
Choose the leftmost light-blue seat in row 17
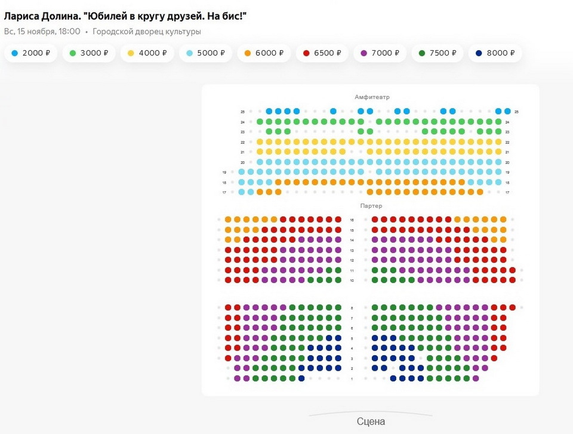click(242, 192)
